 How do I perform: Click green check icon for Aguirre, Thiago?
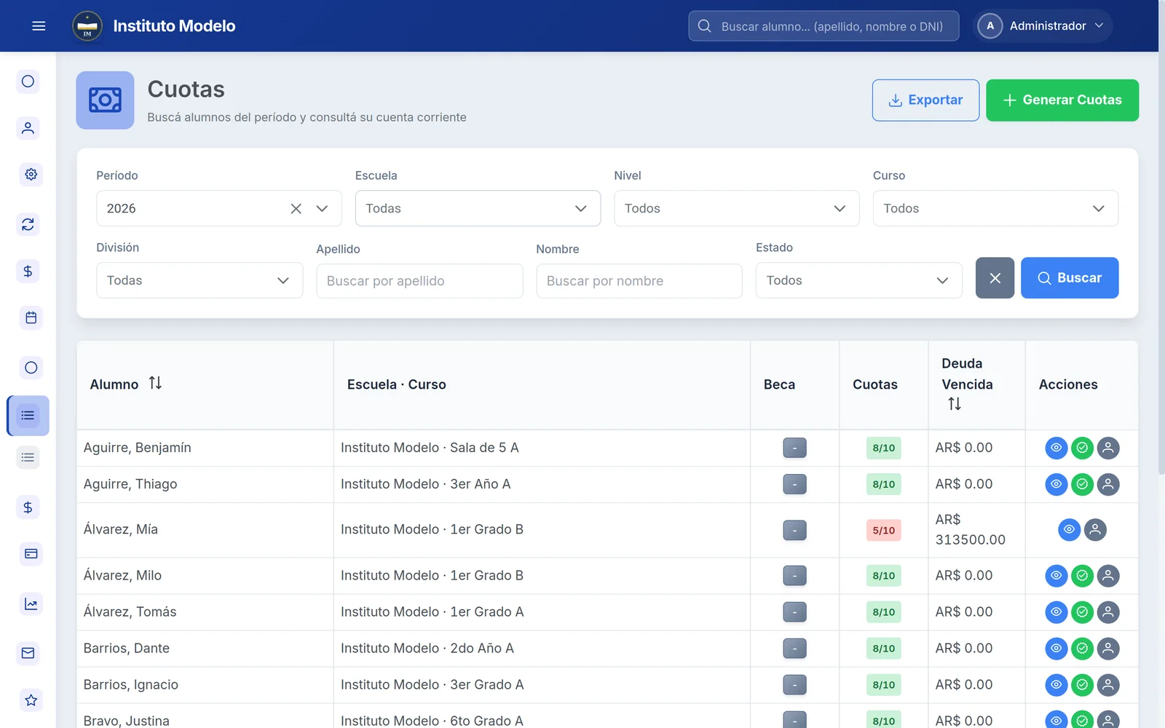click(x=1082, y=484)
